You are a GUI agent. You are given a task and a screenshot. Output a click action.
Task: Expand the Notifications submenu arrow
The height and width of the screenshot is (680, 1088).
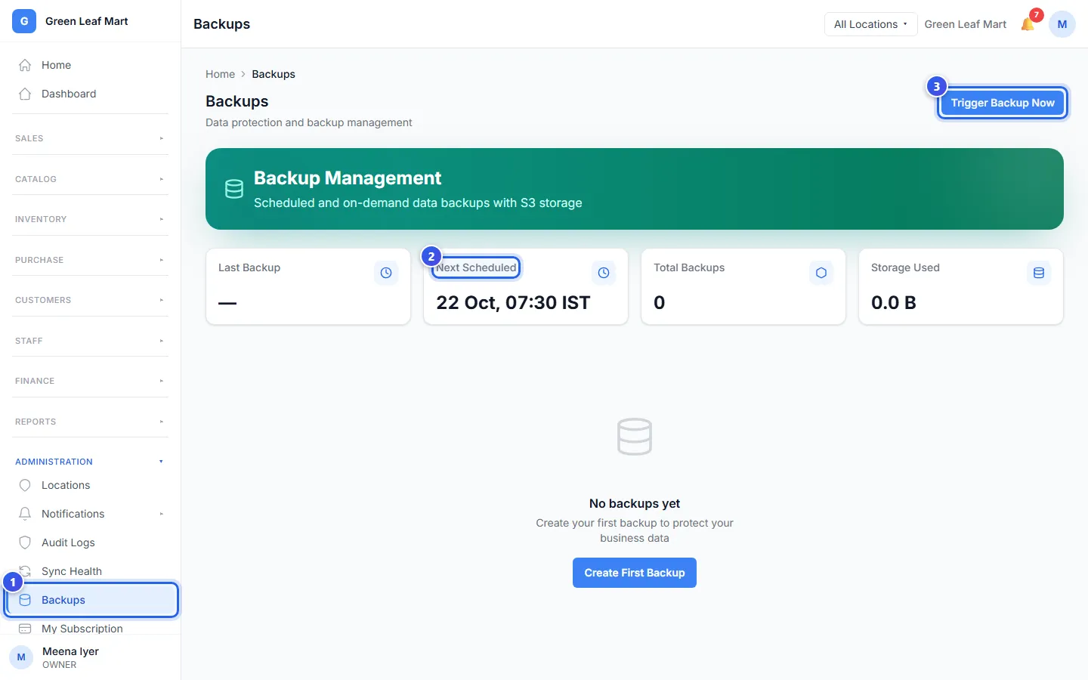[x=161, y=514]
